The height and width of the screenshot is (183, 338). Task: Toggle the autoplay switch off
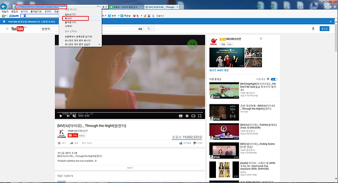pyautogui.click(x=274, y=79)
